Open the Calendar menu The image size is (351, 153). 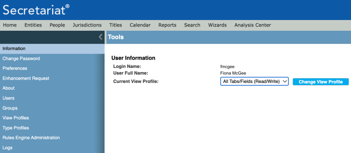(x=140, y=25)
